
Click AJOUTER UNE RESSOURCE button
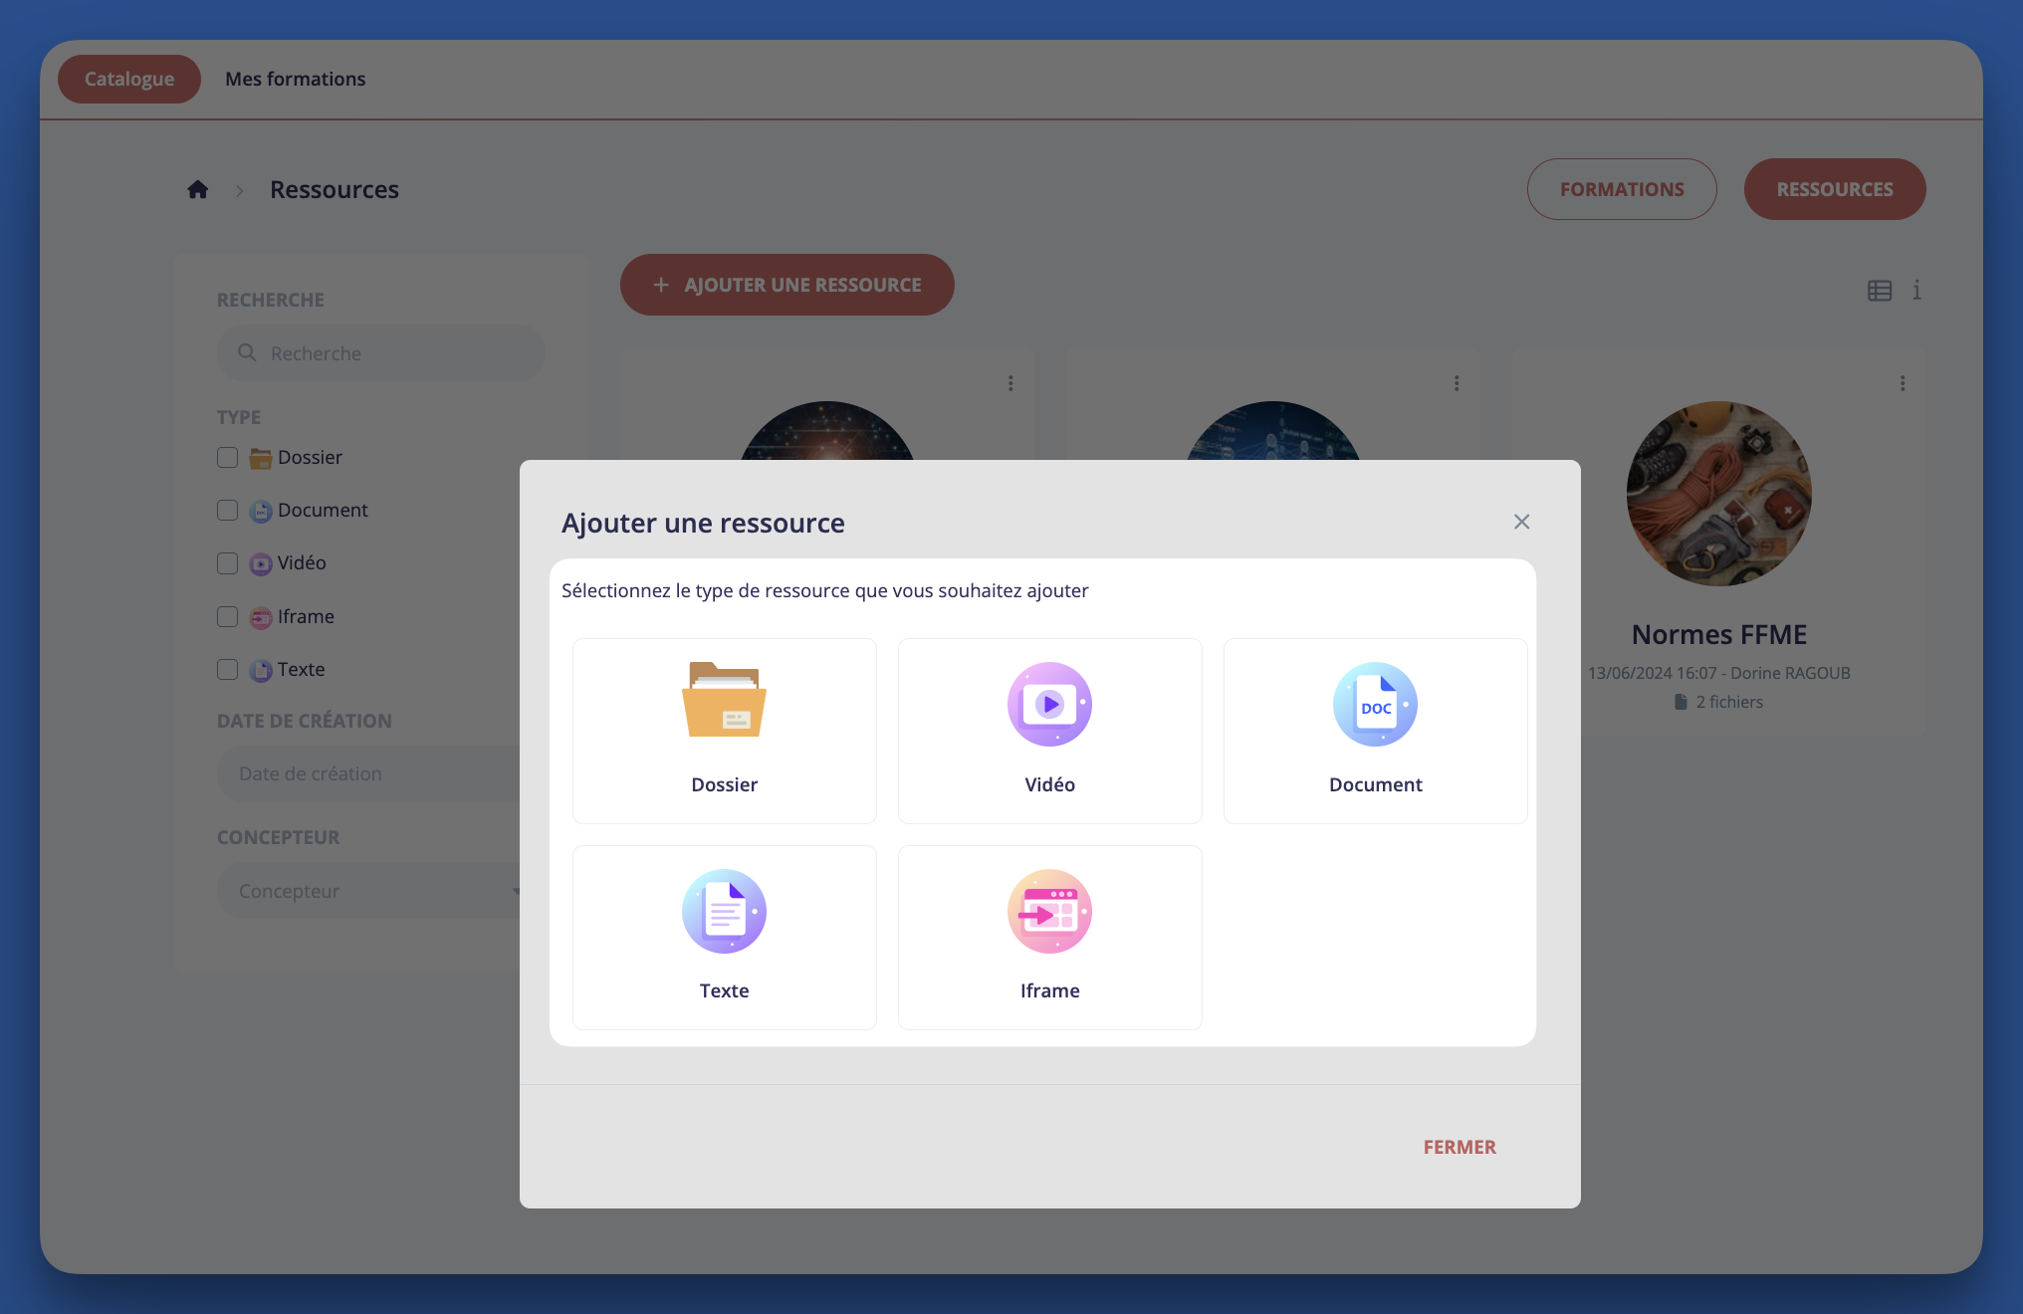pos(787,285)
